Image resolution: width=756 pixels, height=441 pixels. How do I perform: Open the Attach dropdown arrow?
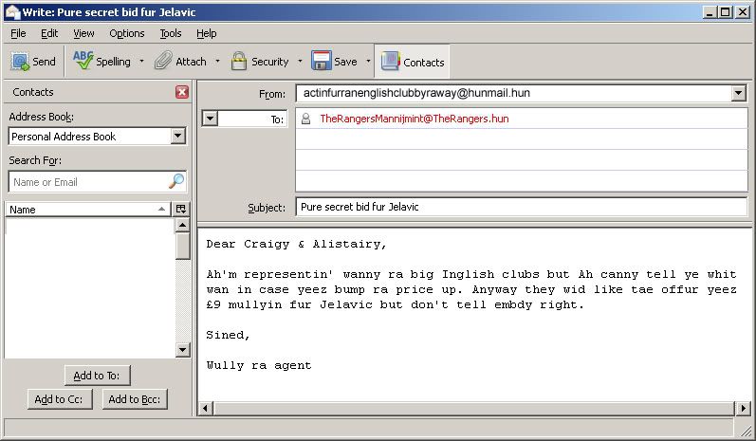[217, 62]
